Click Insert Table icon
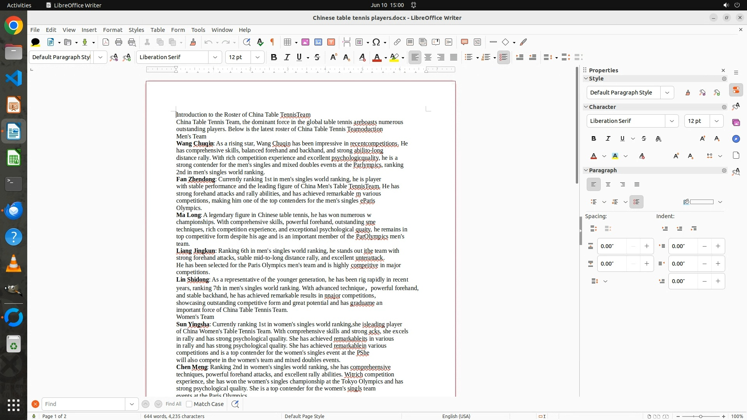This screenshot has height=420, width=747. (288, 42)
